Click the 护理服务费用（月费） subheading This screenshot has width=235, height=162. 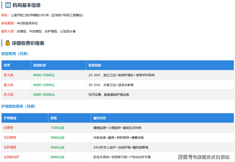pos(18,106)
